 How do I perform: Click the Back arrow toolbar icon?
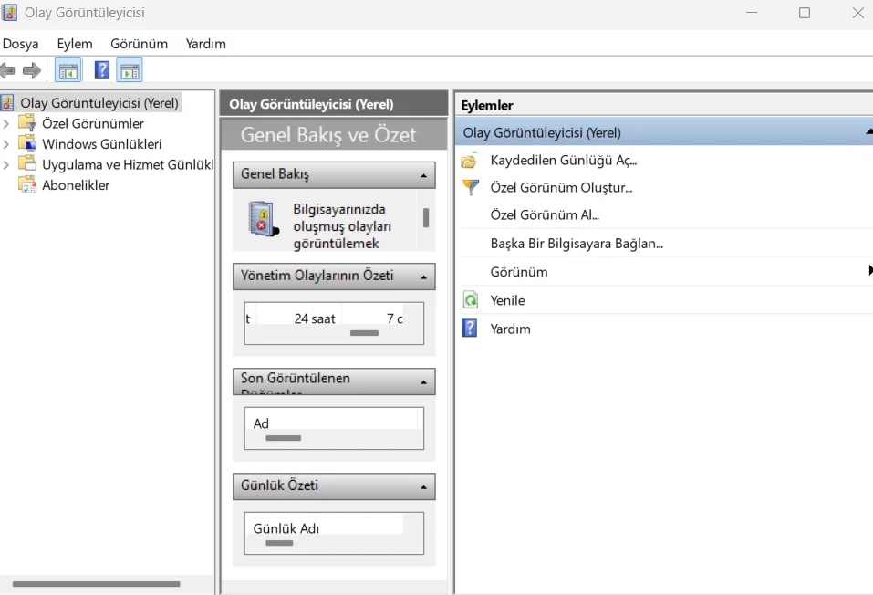click(x=7, y=71)
